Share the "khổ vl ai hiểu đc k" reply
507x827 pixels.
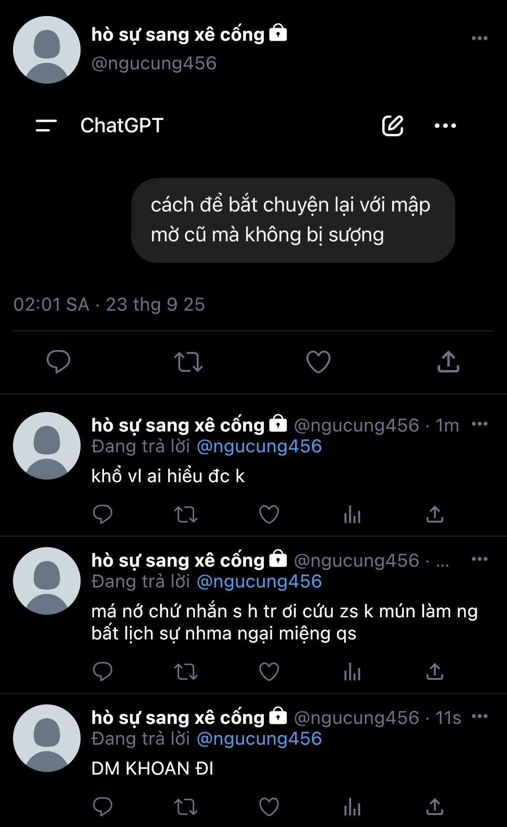pyautogui.click(x=435, y=515)
